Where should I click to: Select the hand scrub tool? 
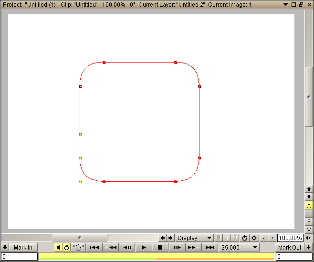(x=78, y=247)
